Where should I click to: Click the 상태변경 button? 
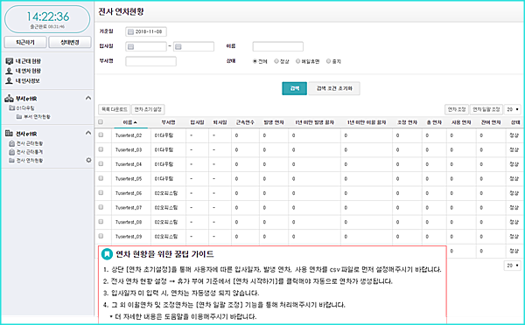click(70, 43)
